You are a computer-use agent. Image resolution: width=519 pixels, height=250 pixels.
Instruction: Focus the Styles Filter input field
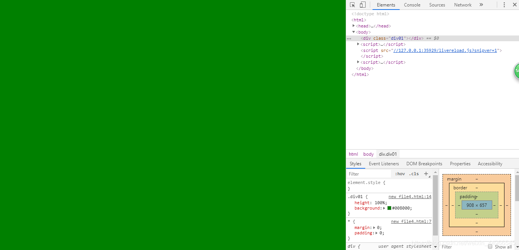369,174
